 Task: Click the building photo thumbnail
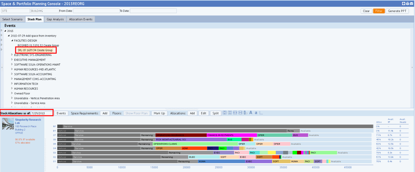(8, 124)
